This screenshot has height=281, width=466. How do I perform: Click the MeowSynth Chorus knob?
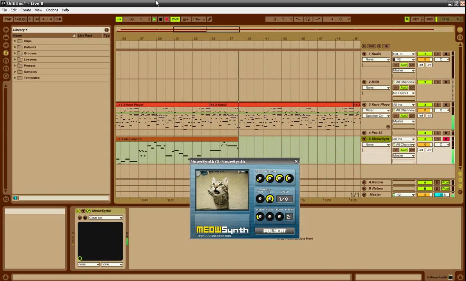(x=279, y=217)
